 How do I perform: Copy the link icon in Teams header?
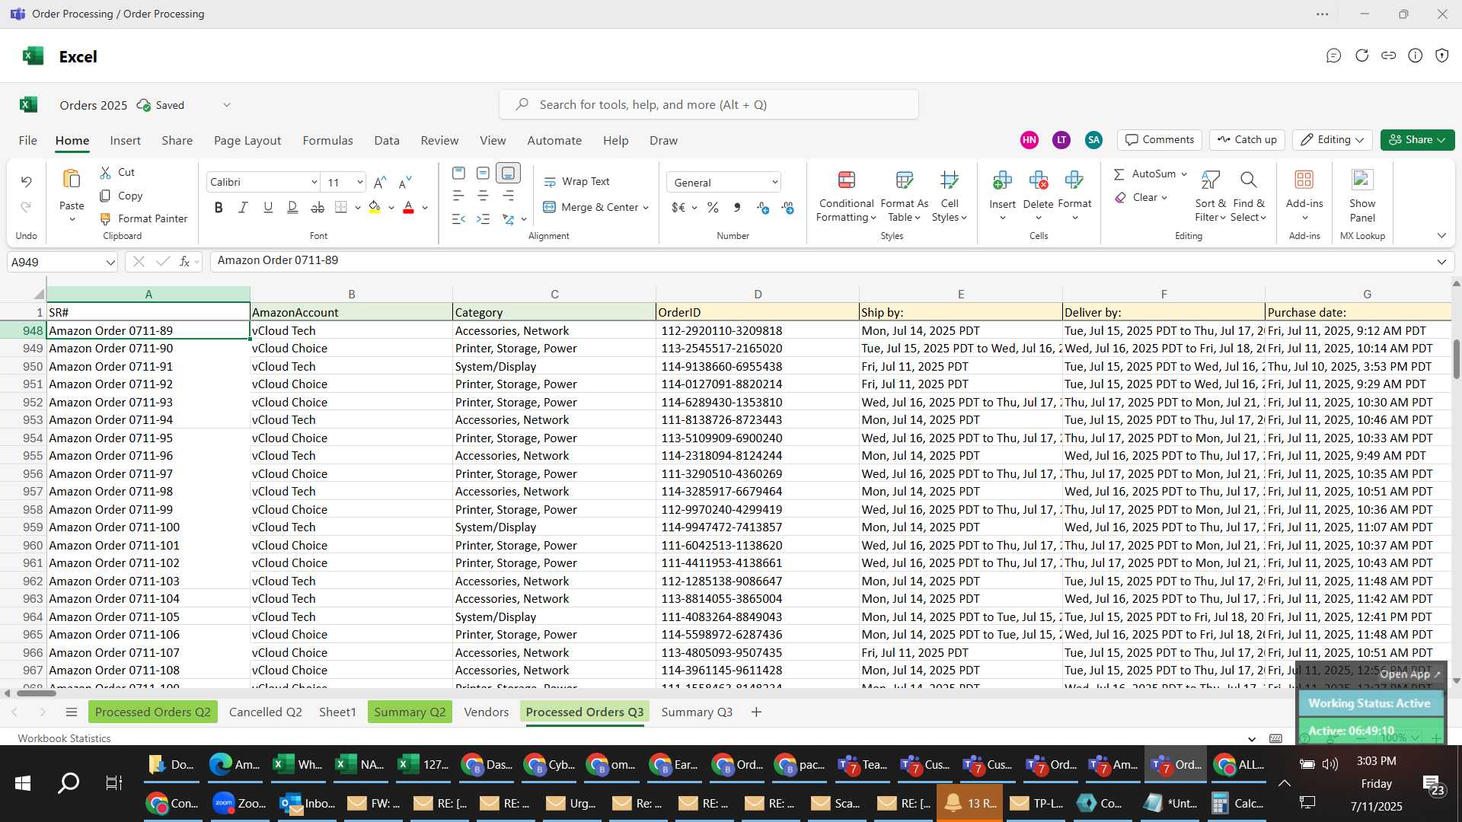(x=1389, y=56)
